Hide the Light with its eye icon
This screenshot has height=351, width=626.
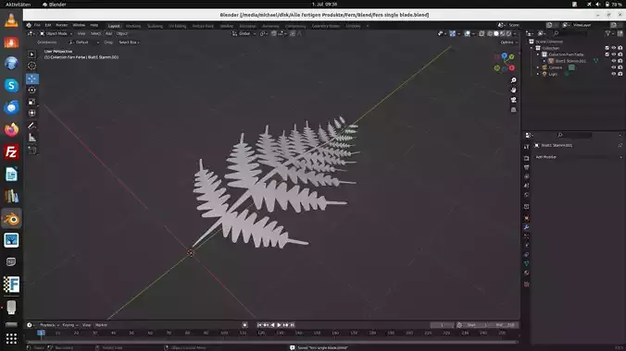(x=614, y=74)
